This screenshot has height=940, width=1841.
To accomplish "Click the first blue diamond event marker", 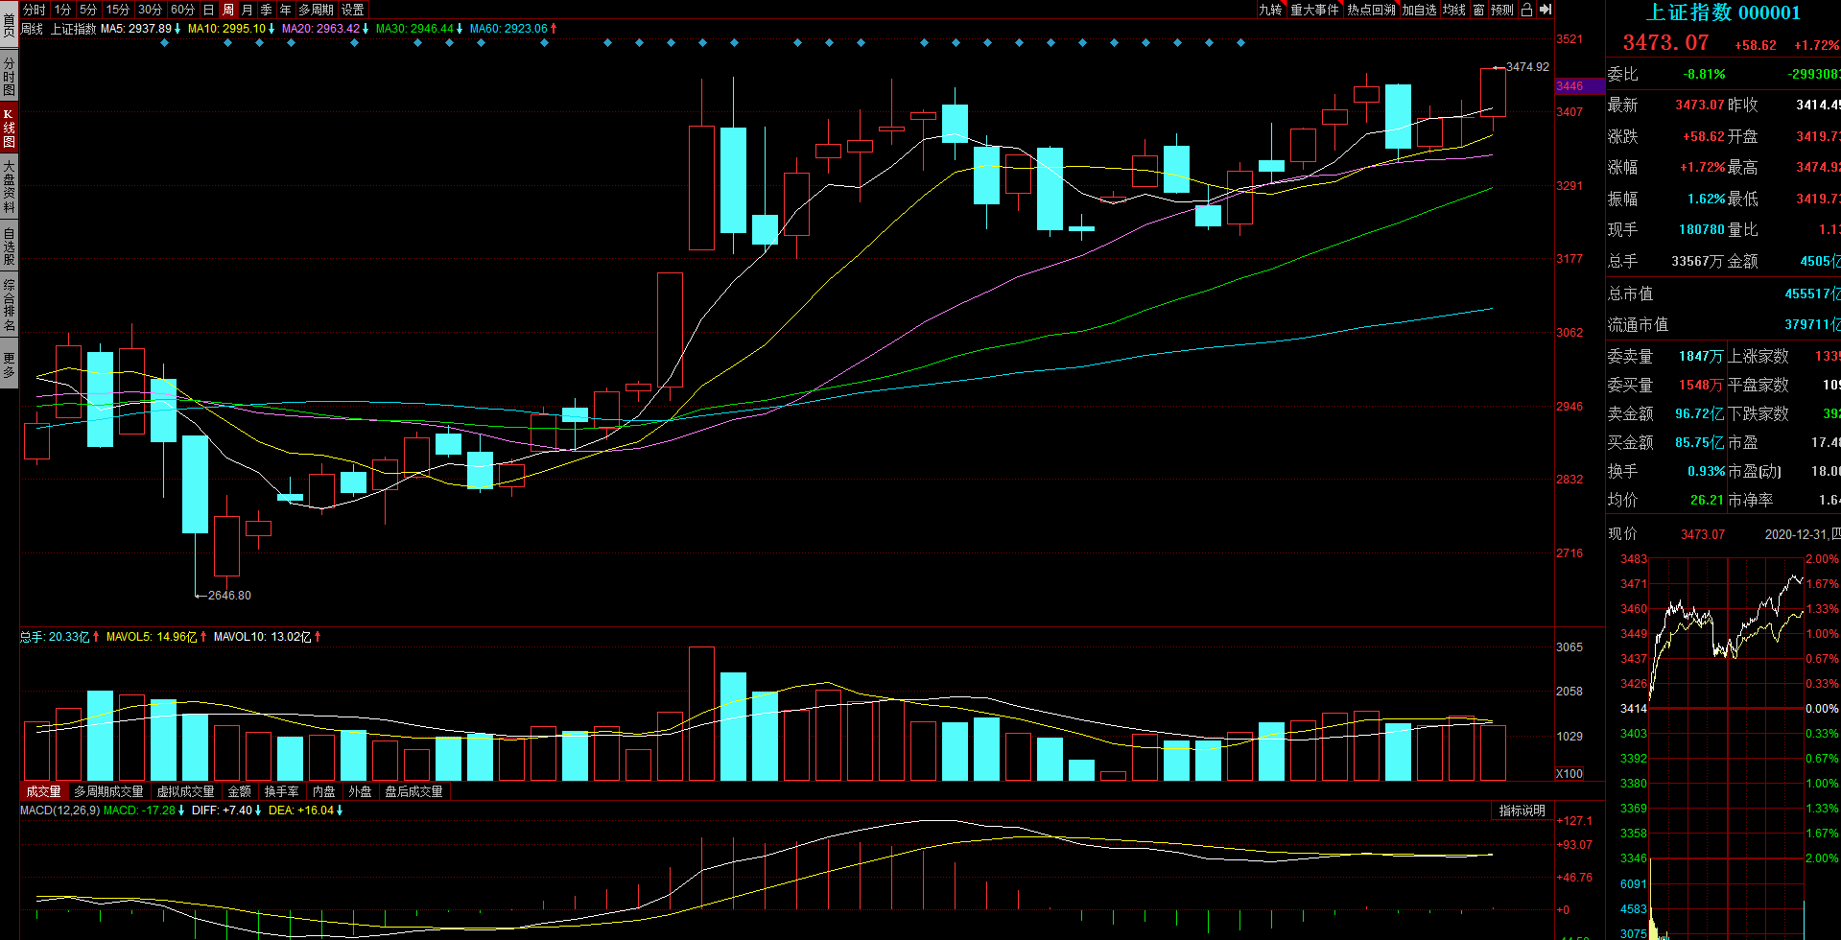I will [x=164, y=43].
